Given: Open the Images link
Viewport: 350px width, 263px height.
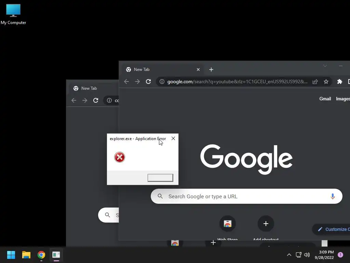Looking at the screenshot, I should pos(343,99).
